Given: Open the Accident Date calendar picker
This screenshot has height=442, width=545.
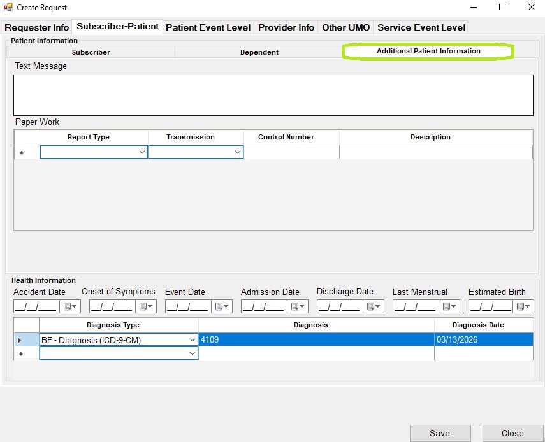Looking at the screenshot, I should point(70,306).
